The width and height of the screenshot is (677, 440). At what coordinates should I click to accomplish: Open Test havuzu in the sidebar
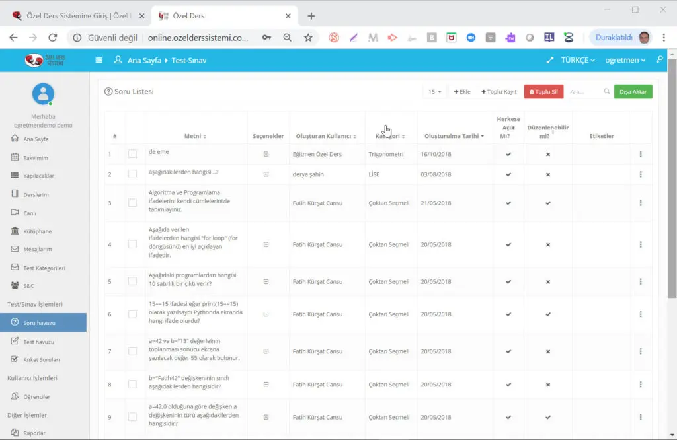[38, 342]
